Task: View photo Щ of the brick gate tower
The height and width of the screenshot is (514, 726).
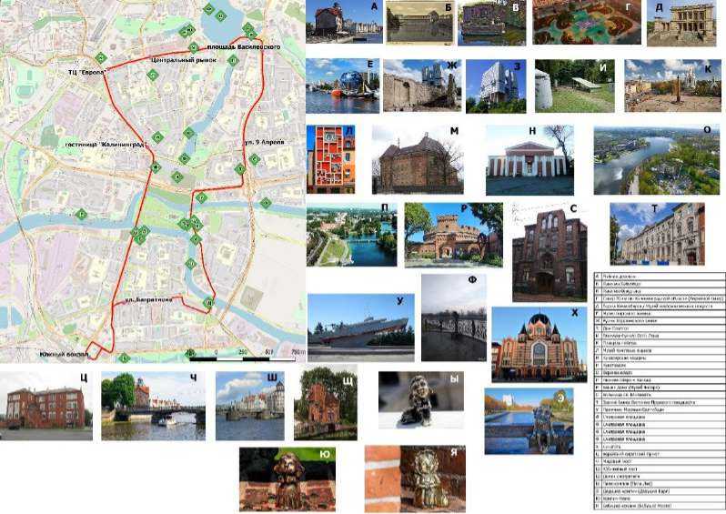Action: [326, 402]
